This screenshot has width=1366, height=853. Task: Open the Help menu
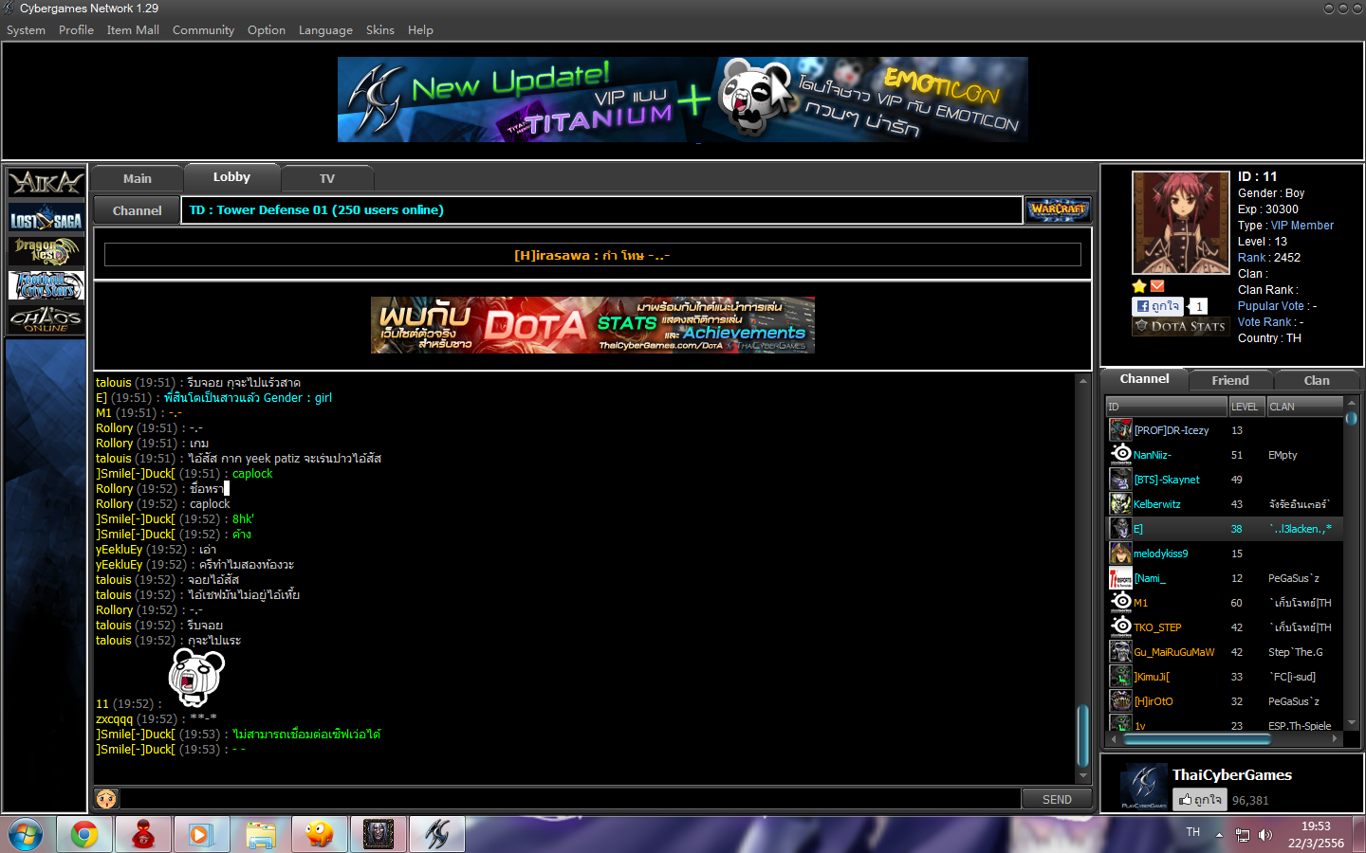(420, 30)
